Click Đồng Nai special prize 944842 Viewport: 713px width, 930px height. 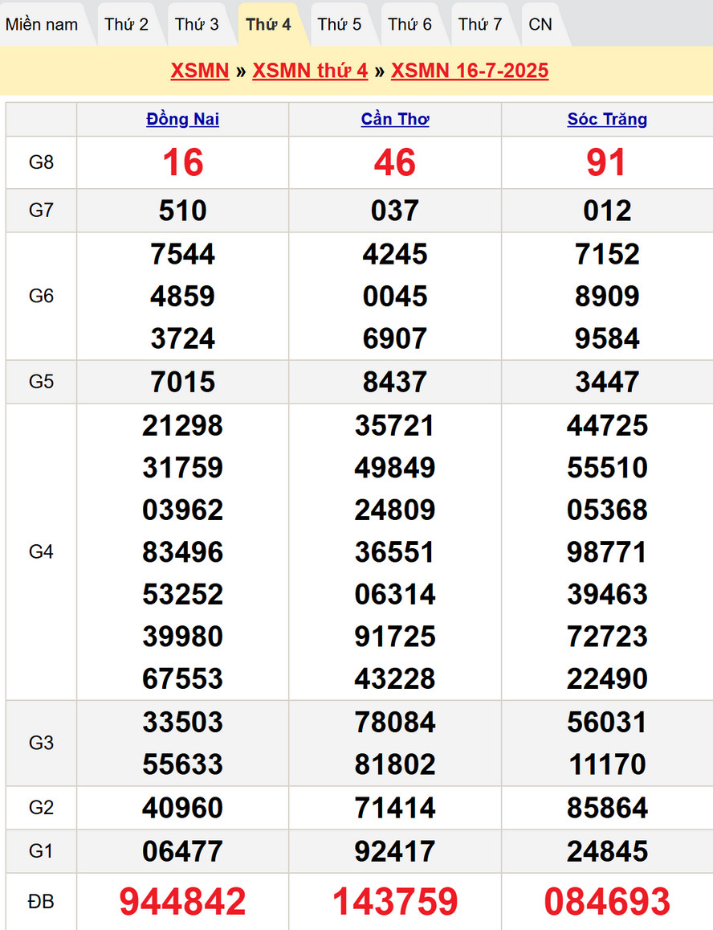point(183,902)
